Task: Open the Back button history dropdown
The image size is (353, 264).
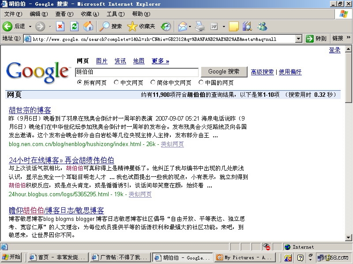Action: pos(30,27)
